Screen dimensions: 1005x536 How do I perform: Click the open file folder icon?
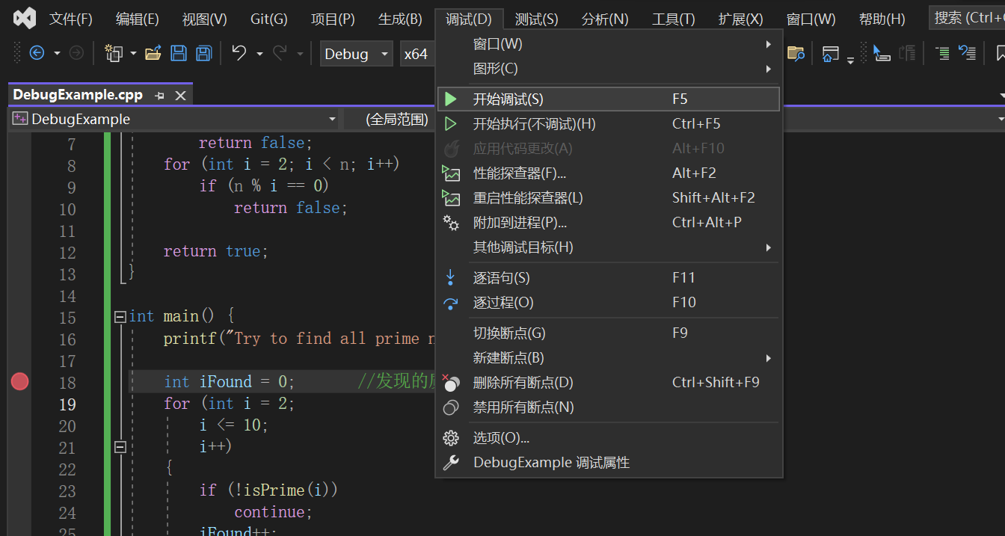pos(153,53)
